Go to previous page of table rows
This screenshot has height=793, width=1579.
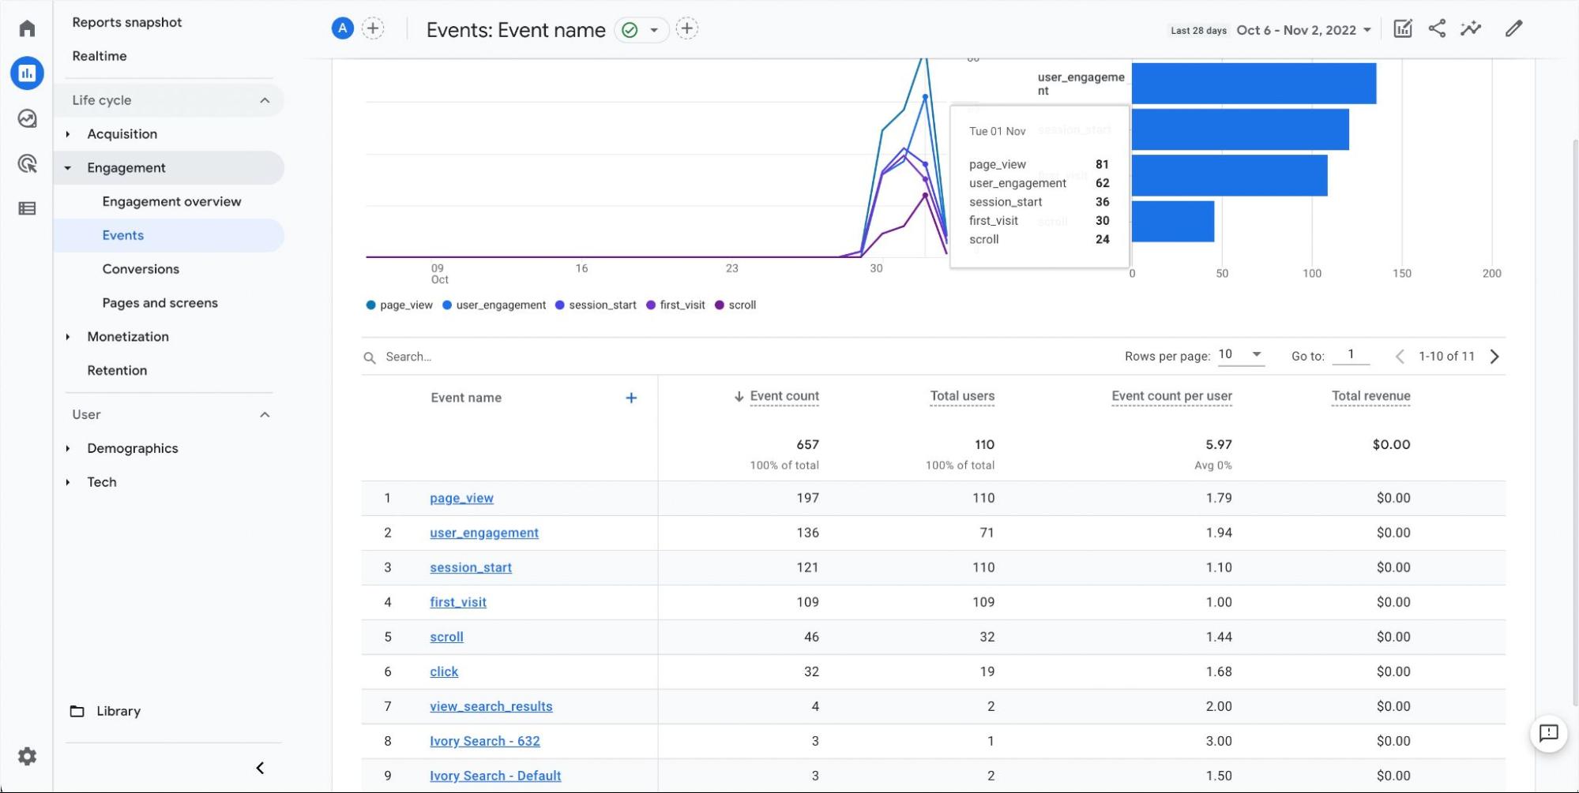click(x=1400, y=356)
